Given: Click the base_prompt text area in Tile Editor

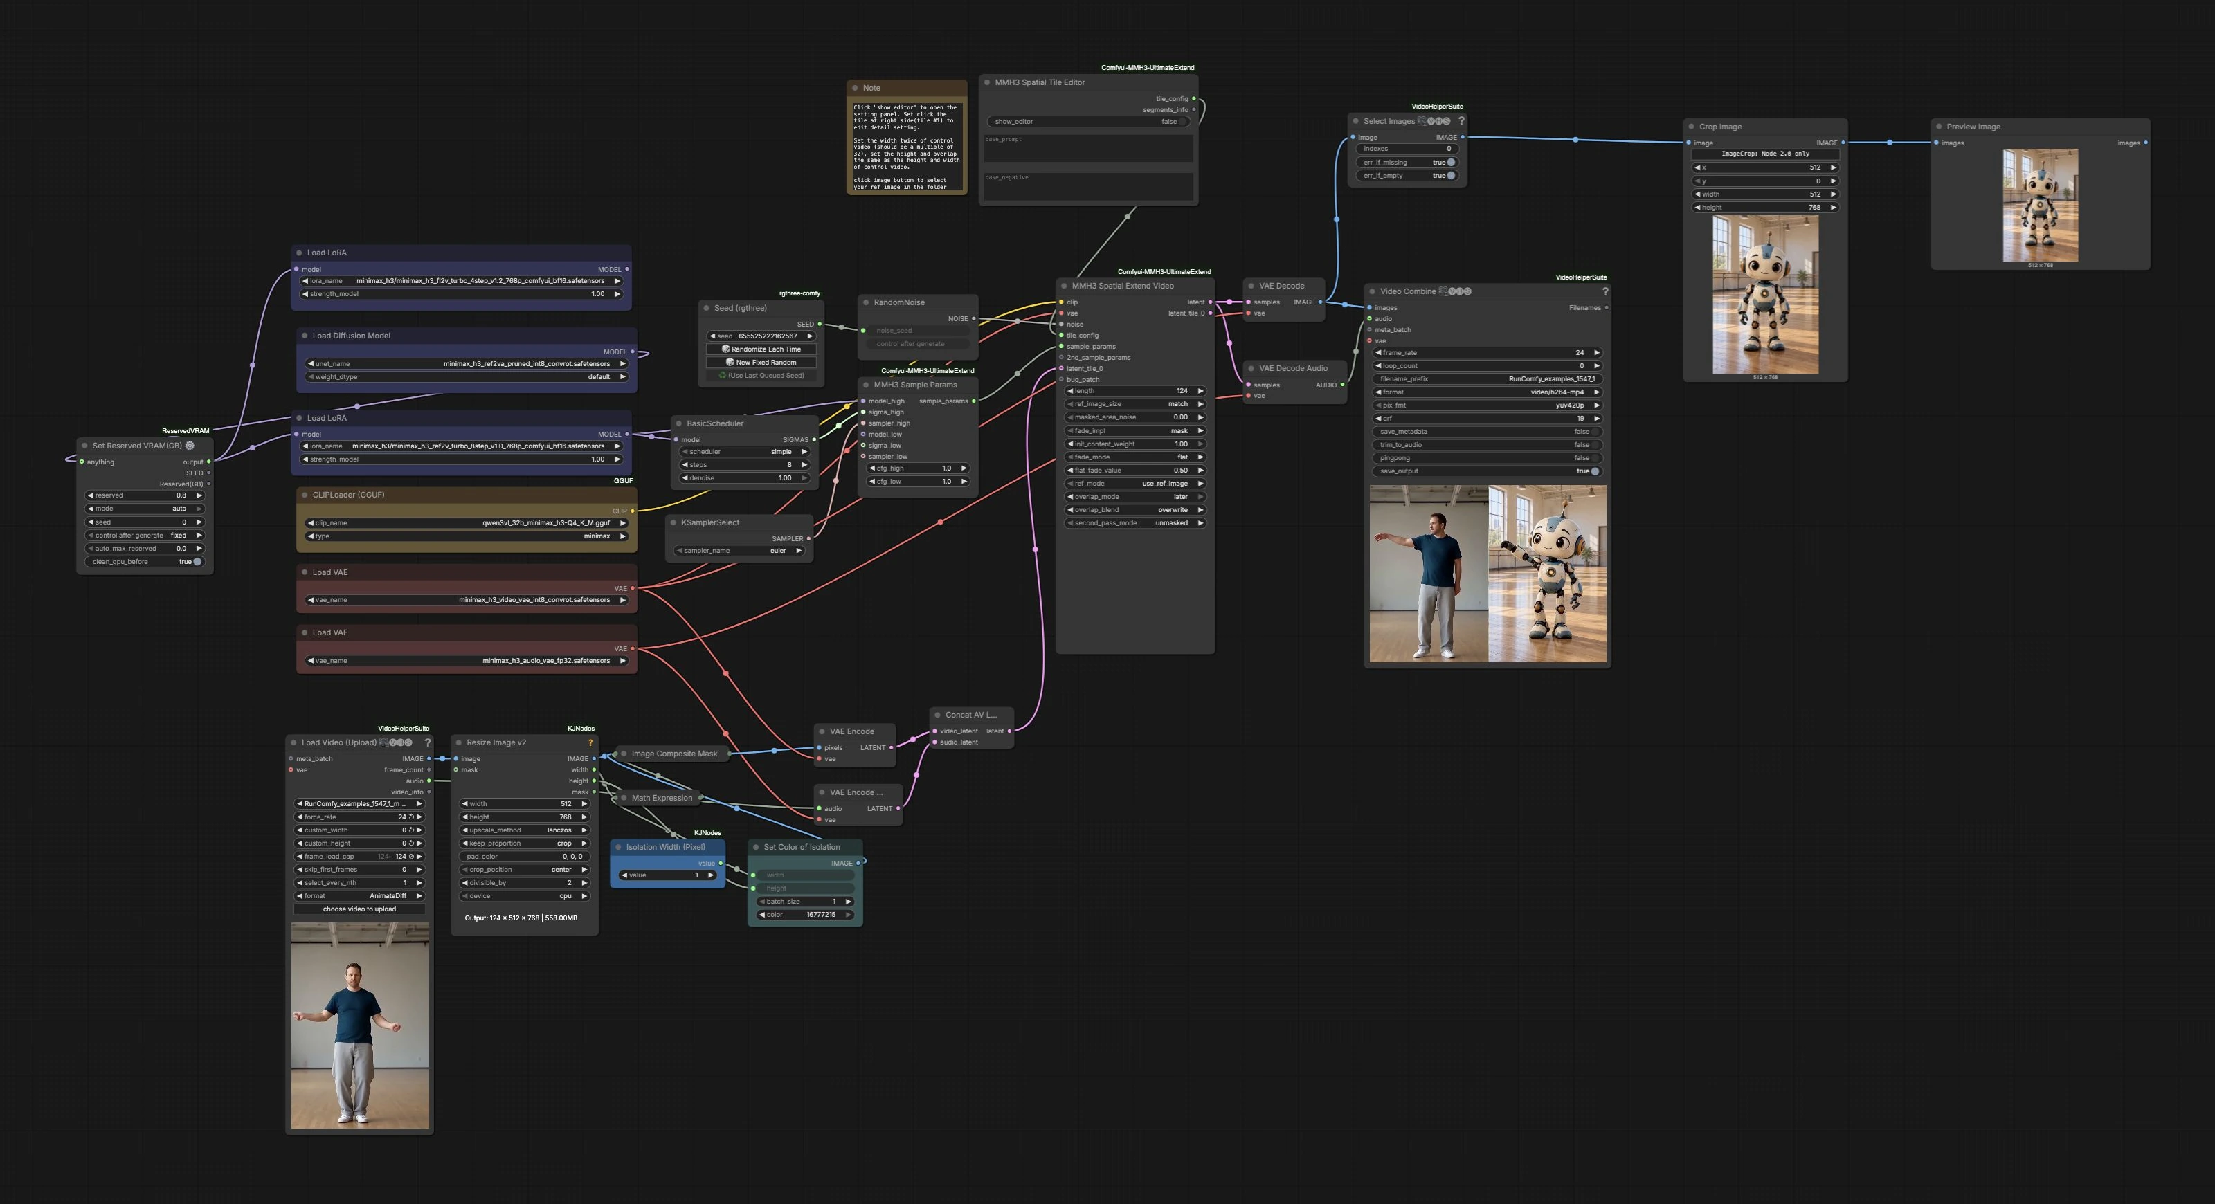Looking at the screenshot, I should tap(1087, 148).
